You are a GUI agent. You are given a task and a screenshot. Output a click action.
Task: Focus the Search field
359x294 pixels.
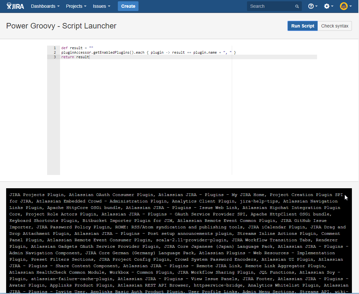click(274, 6)
